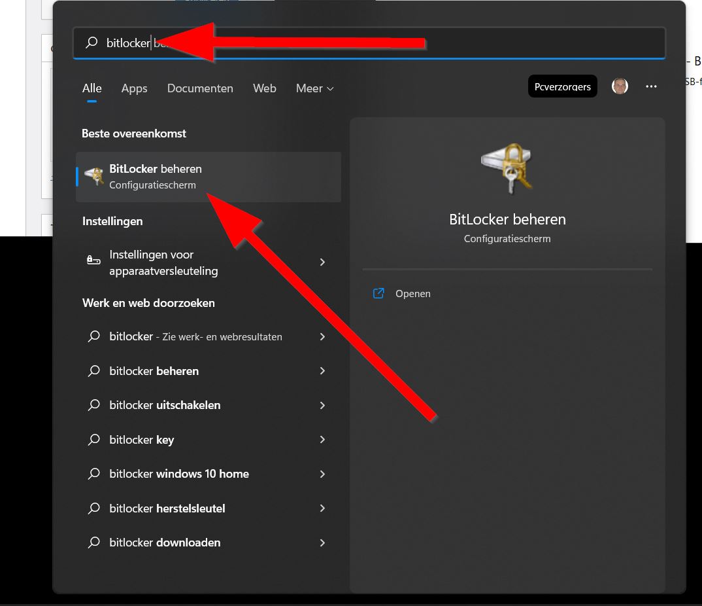Expand arrow for Instellingen voor apparaatversleuteling
This screenshot has width=702, height=606.
(322, 262)
